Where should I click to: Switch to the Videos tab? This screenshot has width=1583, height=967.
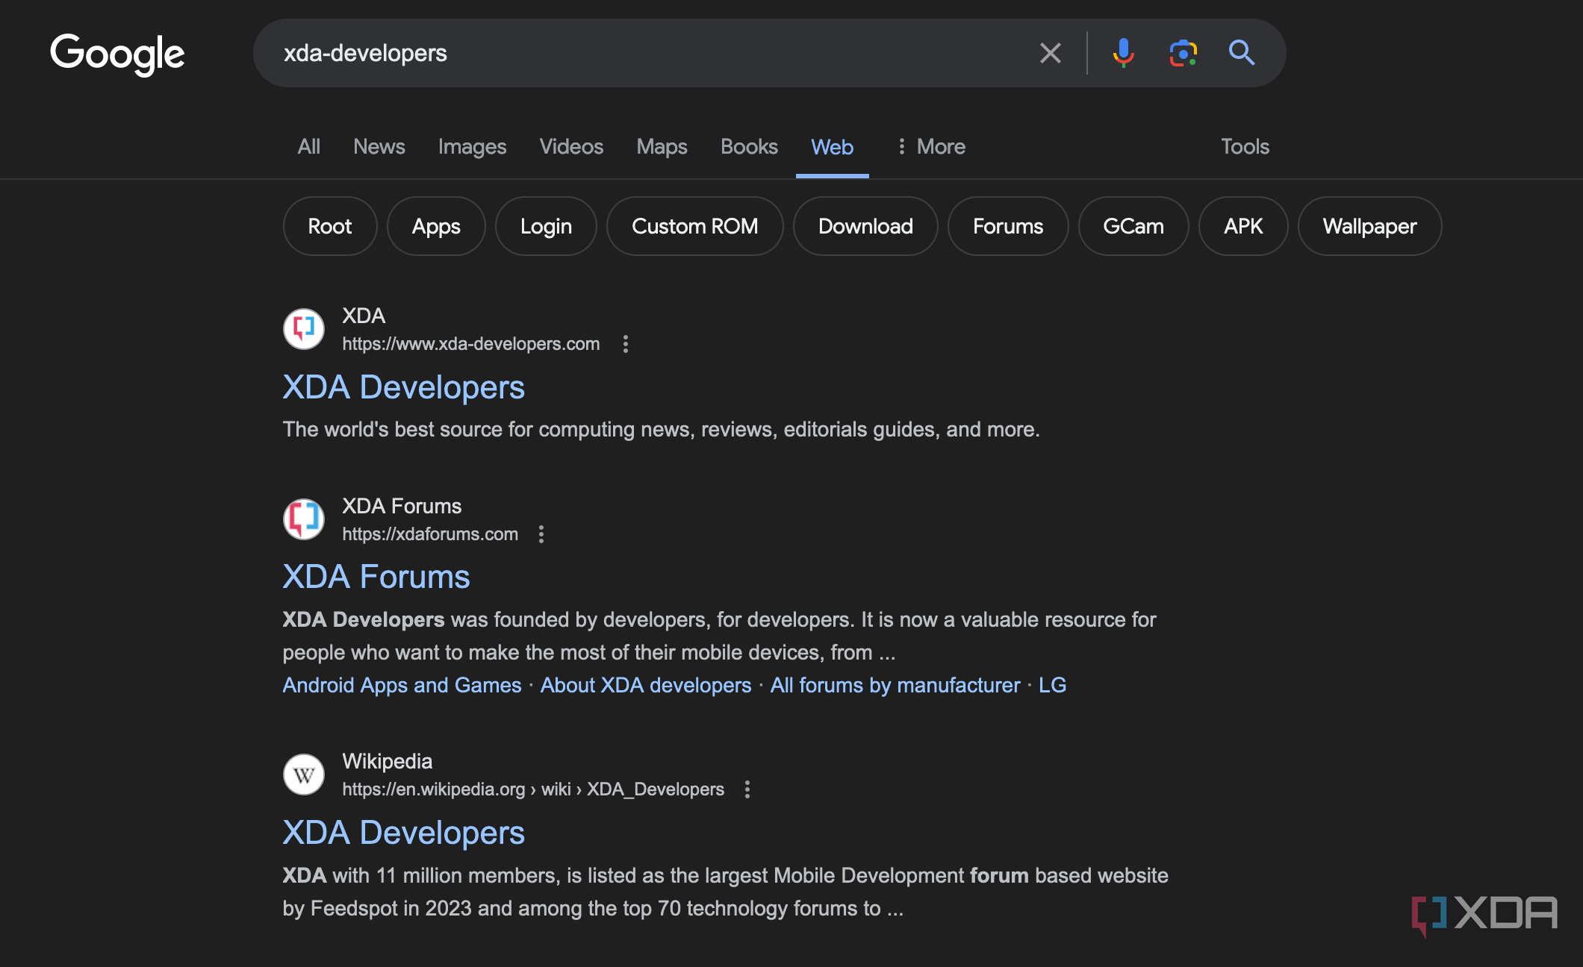571,146
